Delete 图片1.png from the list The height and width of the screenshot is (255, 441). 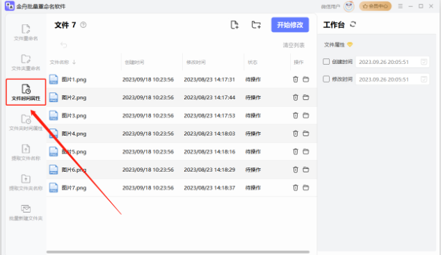(x=296, y=79)
